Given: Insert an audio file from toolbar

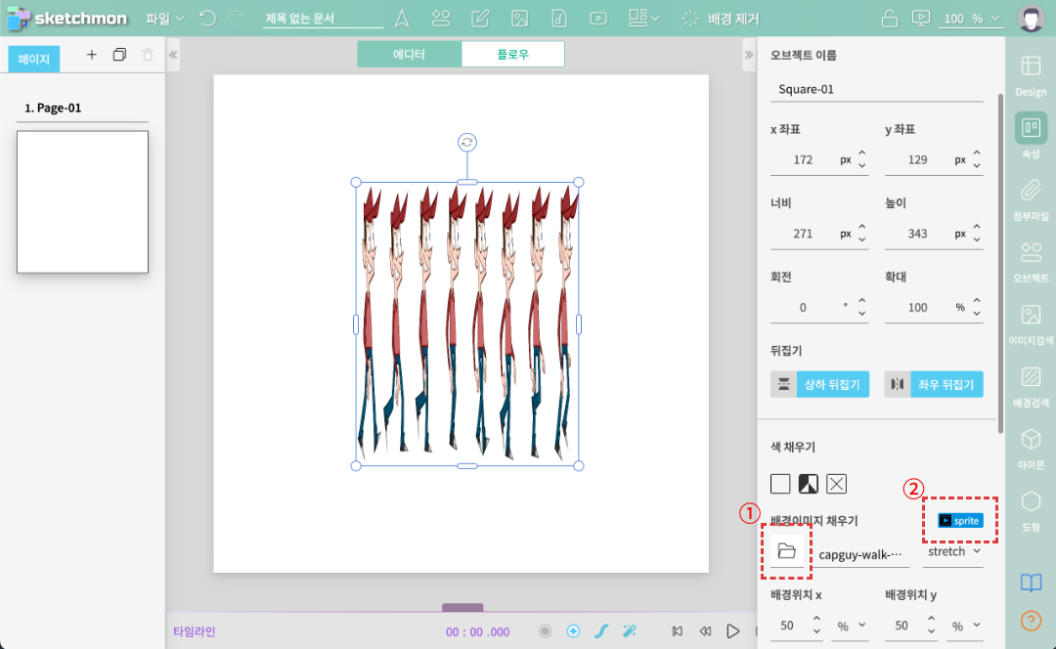Looking at the screenshot, I should pos(559,19).
